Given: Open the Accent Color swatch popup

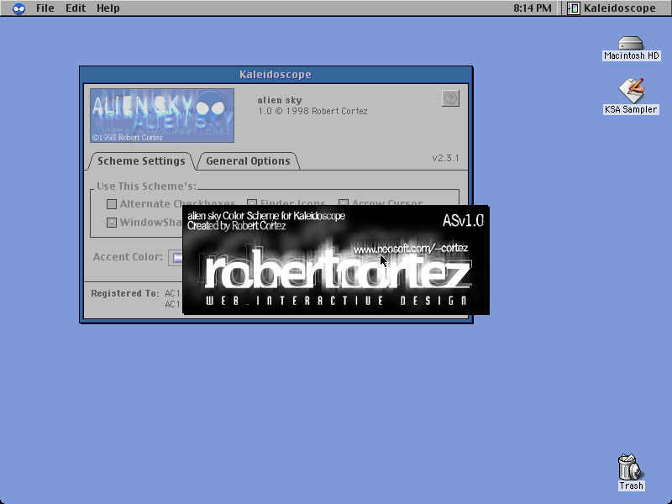Looking at the screenshot, I should [176, 258].
